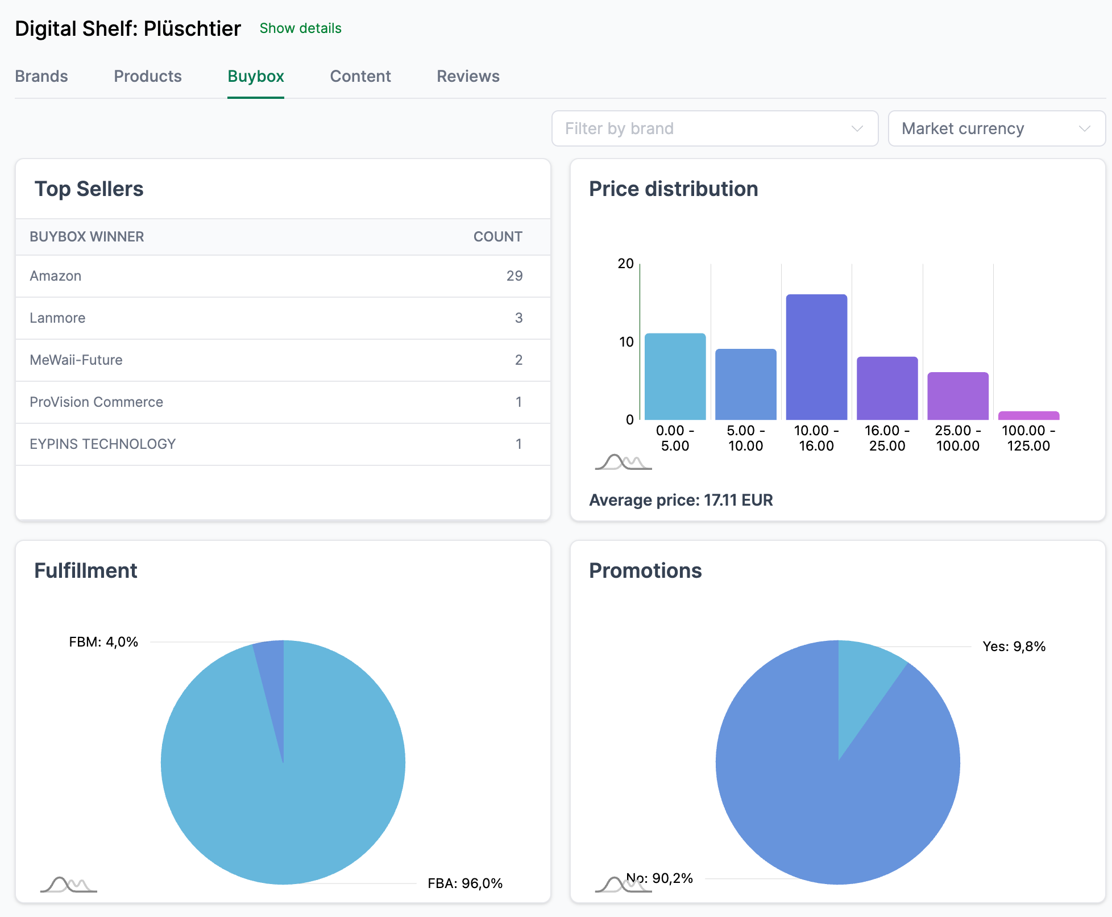Click chart logo icon in Fulfillment panel

coord(68,885)
